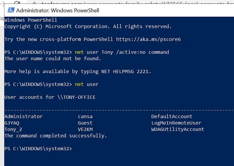Click the https://aka.ms/pscore6 link text

click(x=148, y=39)
